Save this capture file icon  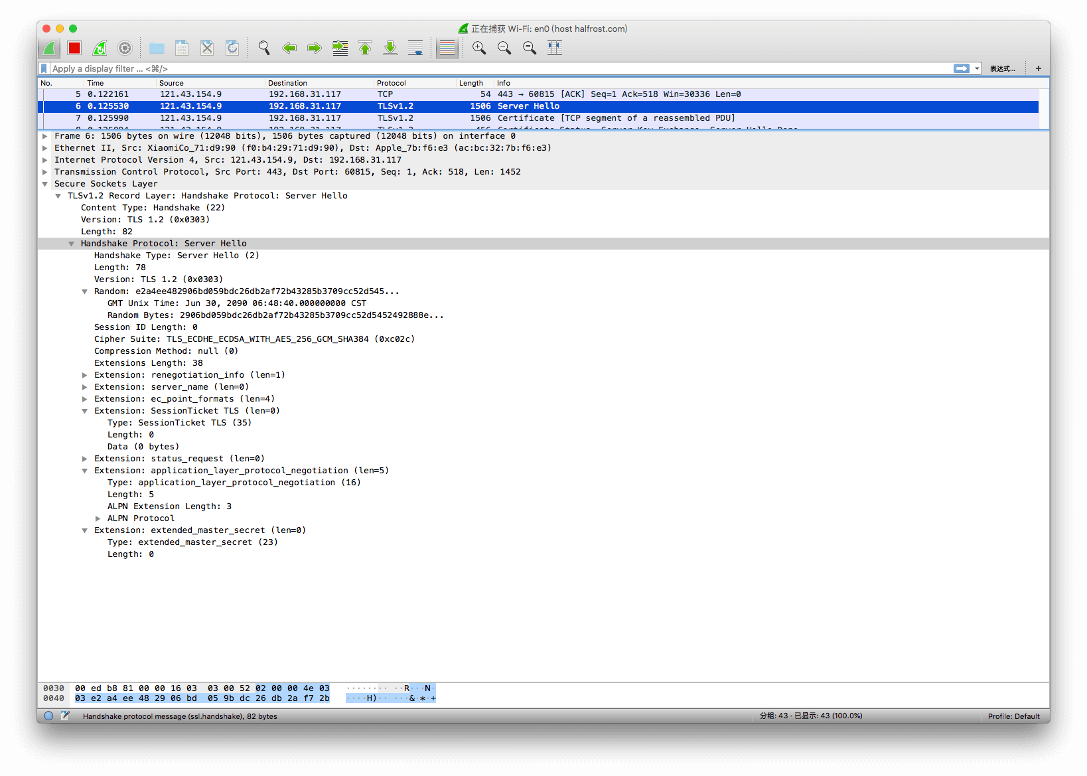click(x=182, y=48)
